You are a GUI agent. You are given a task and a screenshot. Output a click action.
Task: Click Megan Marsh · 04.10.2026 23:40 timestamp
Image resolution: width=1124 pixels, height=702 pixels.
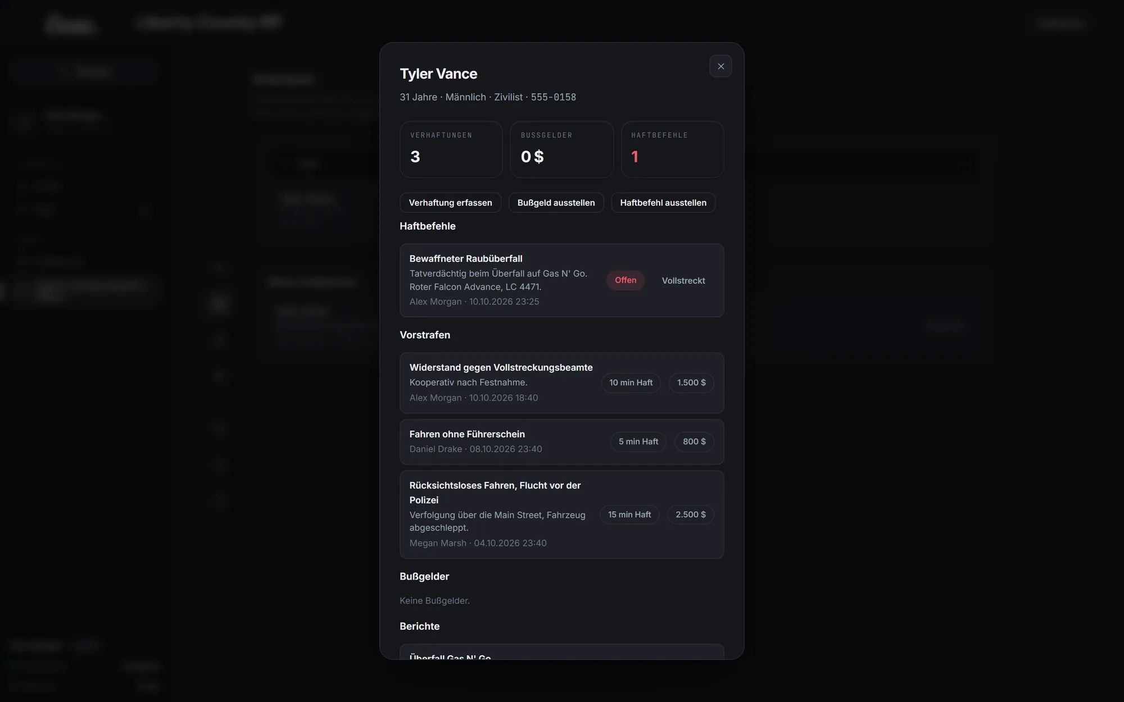(x=478, y=543)
